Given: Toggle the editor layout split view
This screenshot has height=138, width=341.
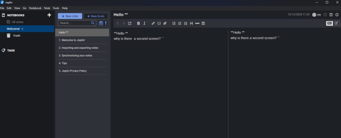Looking at the screenshot, I should point(331,15).
